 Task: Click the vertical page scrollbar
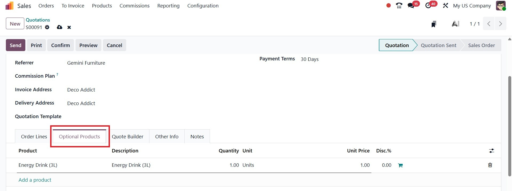(510, 125)
